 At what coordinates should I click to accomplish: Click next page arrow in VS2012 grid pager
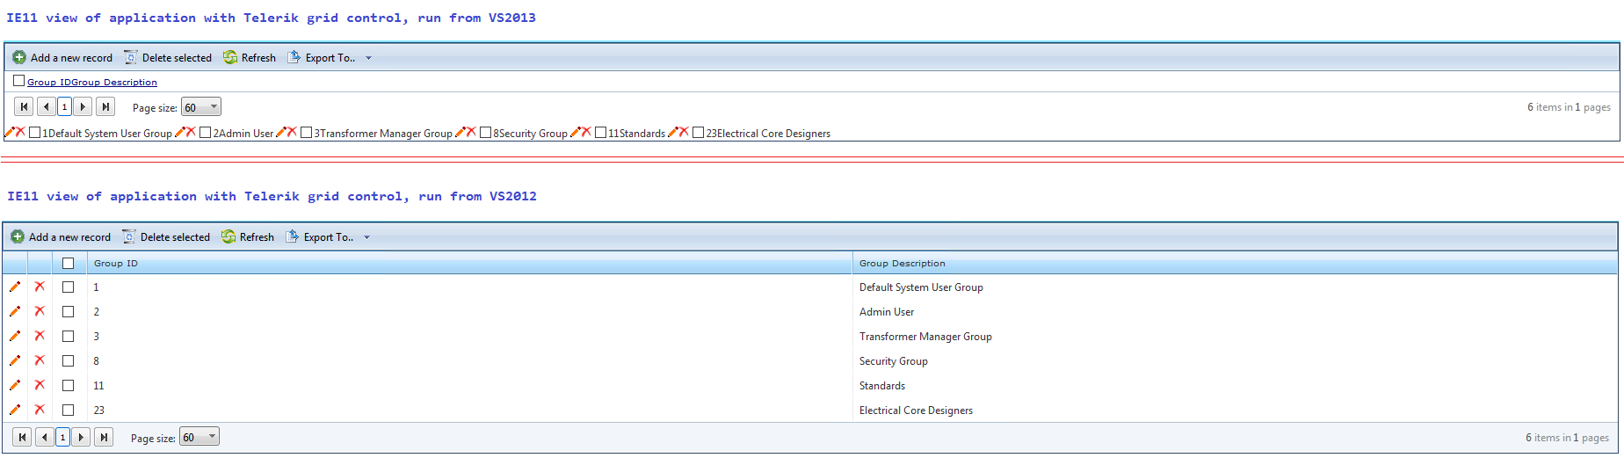81,437
